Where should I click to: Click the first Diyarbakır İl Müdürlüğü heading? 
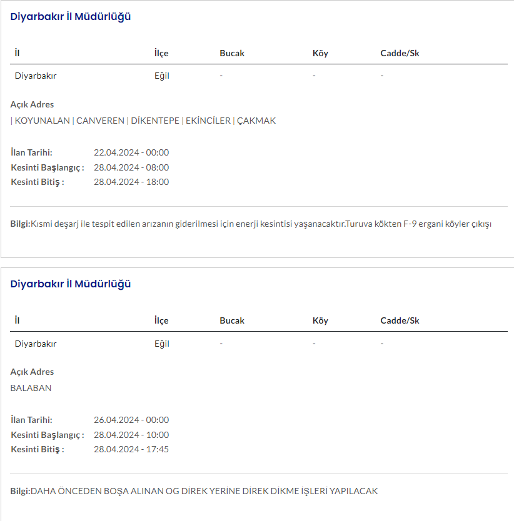(x=71, y=17)
